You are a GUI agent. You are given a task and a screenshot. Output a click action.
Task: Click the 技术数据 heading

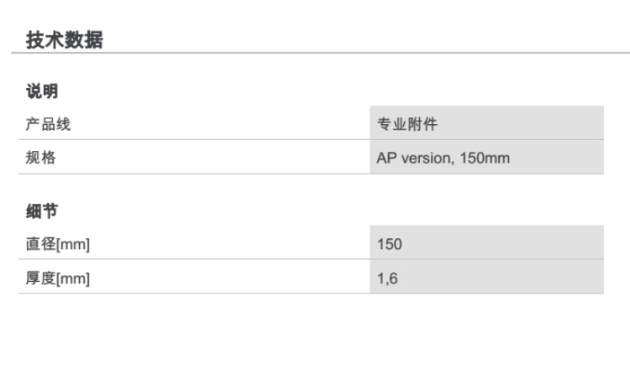click(x=65, y=39)
